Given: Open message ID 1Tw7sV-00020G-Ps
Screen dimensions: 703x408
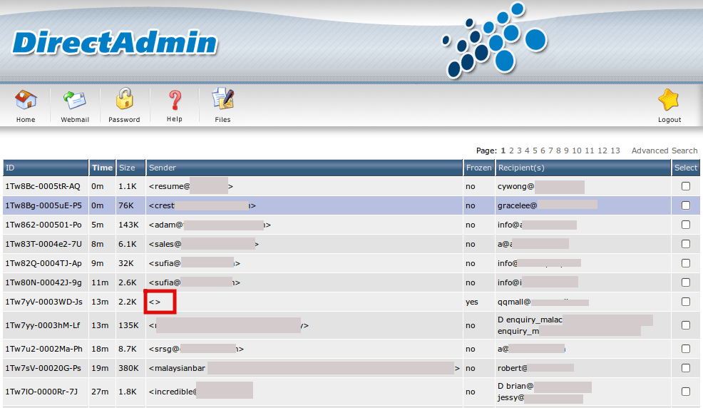Looking at the screenshot, I should click(x=43, y=368).
